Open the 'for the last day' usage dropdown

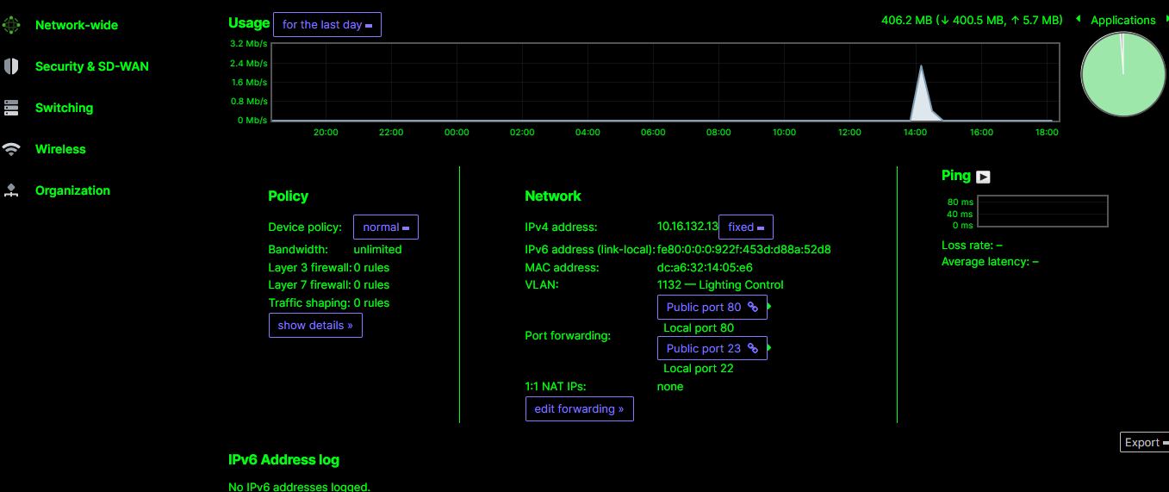point(326,25)
